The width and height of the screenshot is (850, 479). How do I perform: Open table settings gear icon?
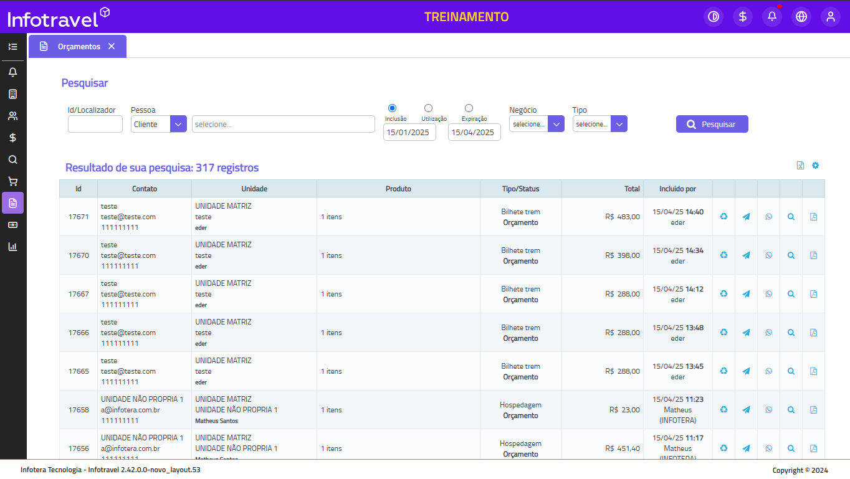(x=815, y=166)
